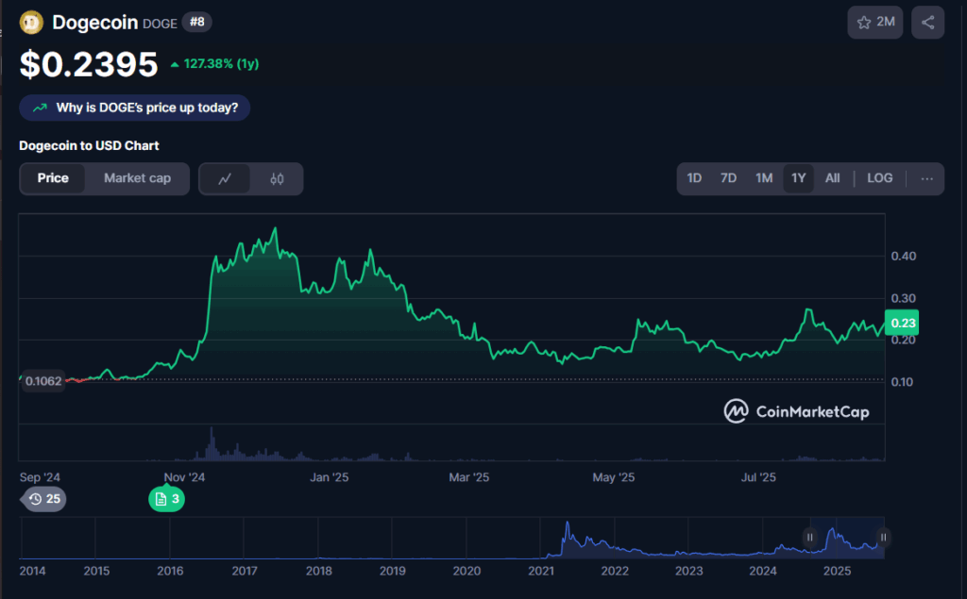
Task: Click the Dogecoin name title
Action: click(x=95, y=23)
